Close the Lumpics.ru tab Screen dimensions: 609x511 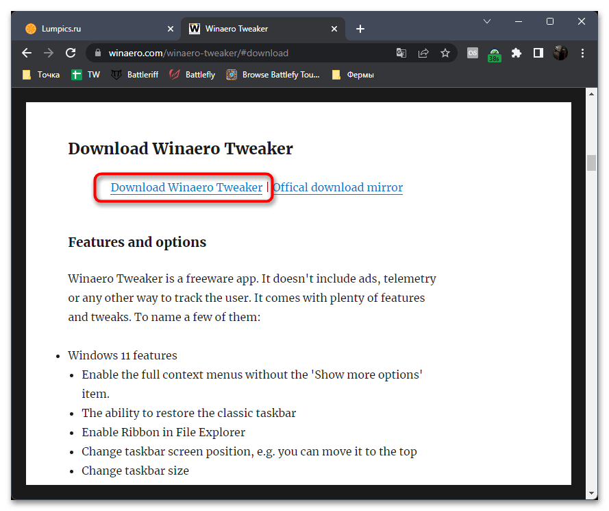click(x=170, y=29)
